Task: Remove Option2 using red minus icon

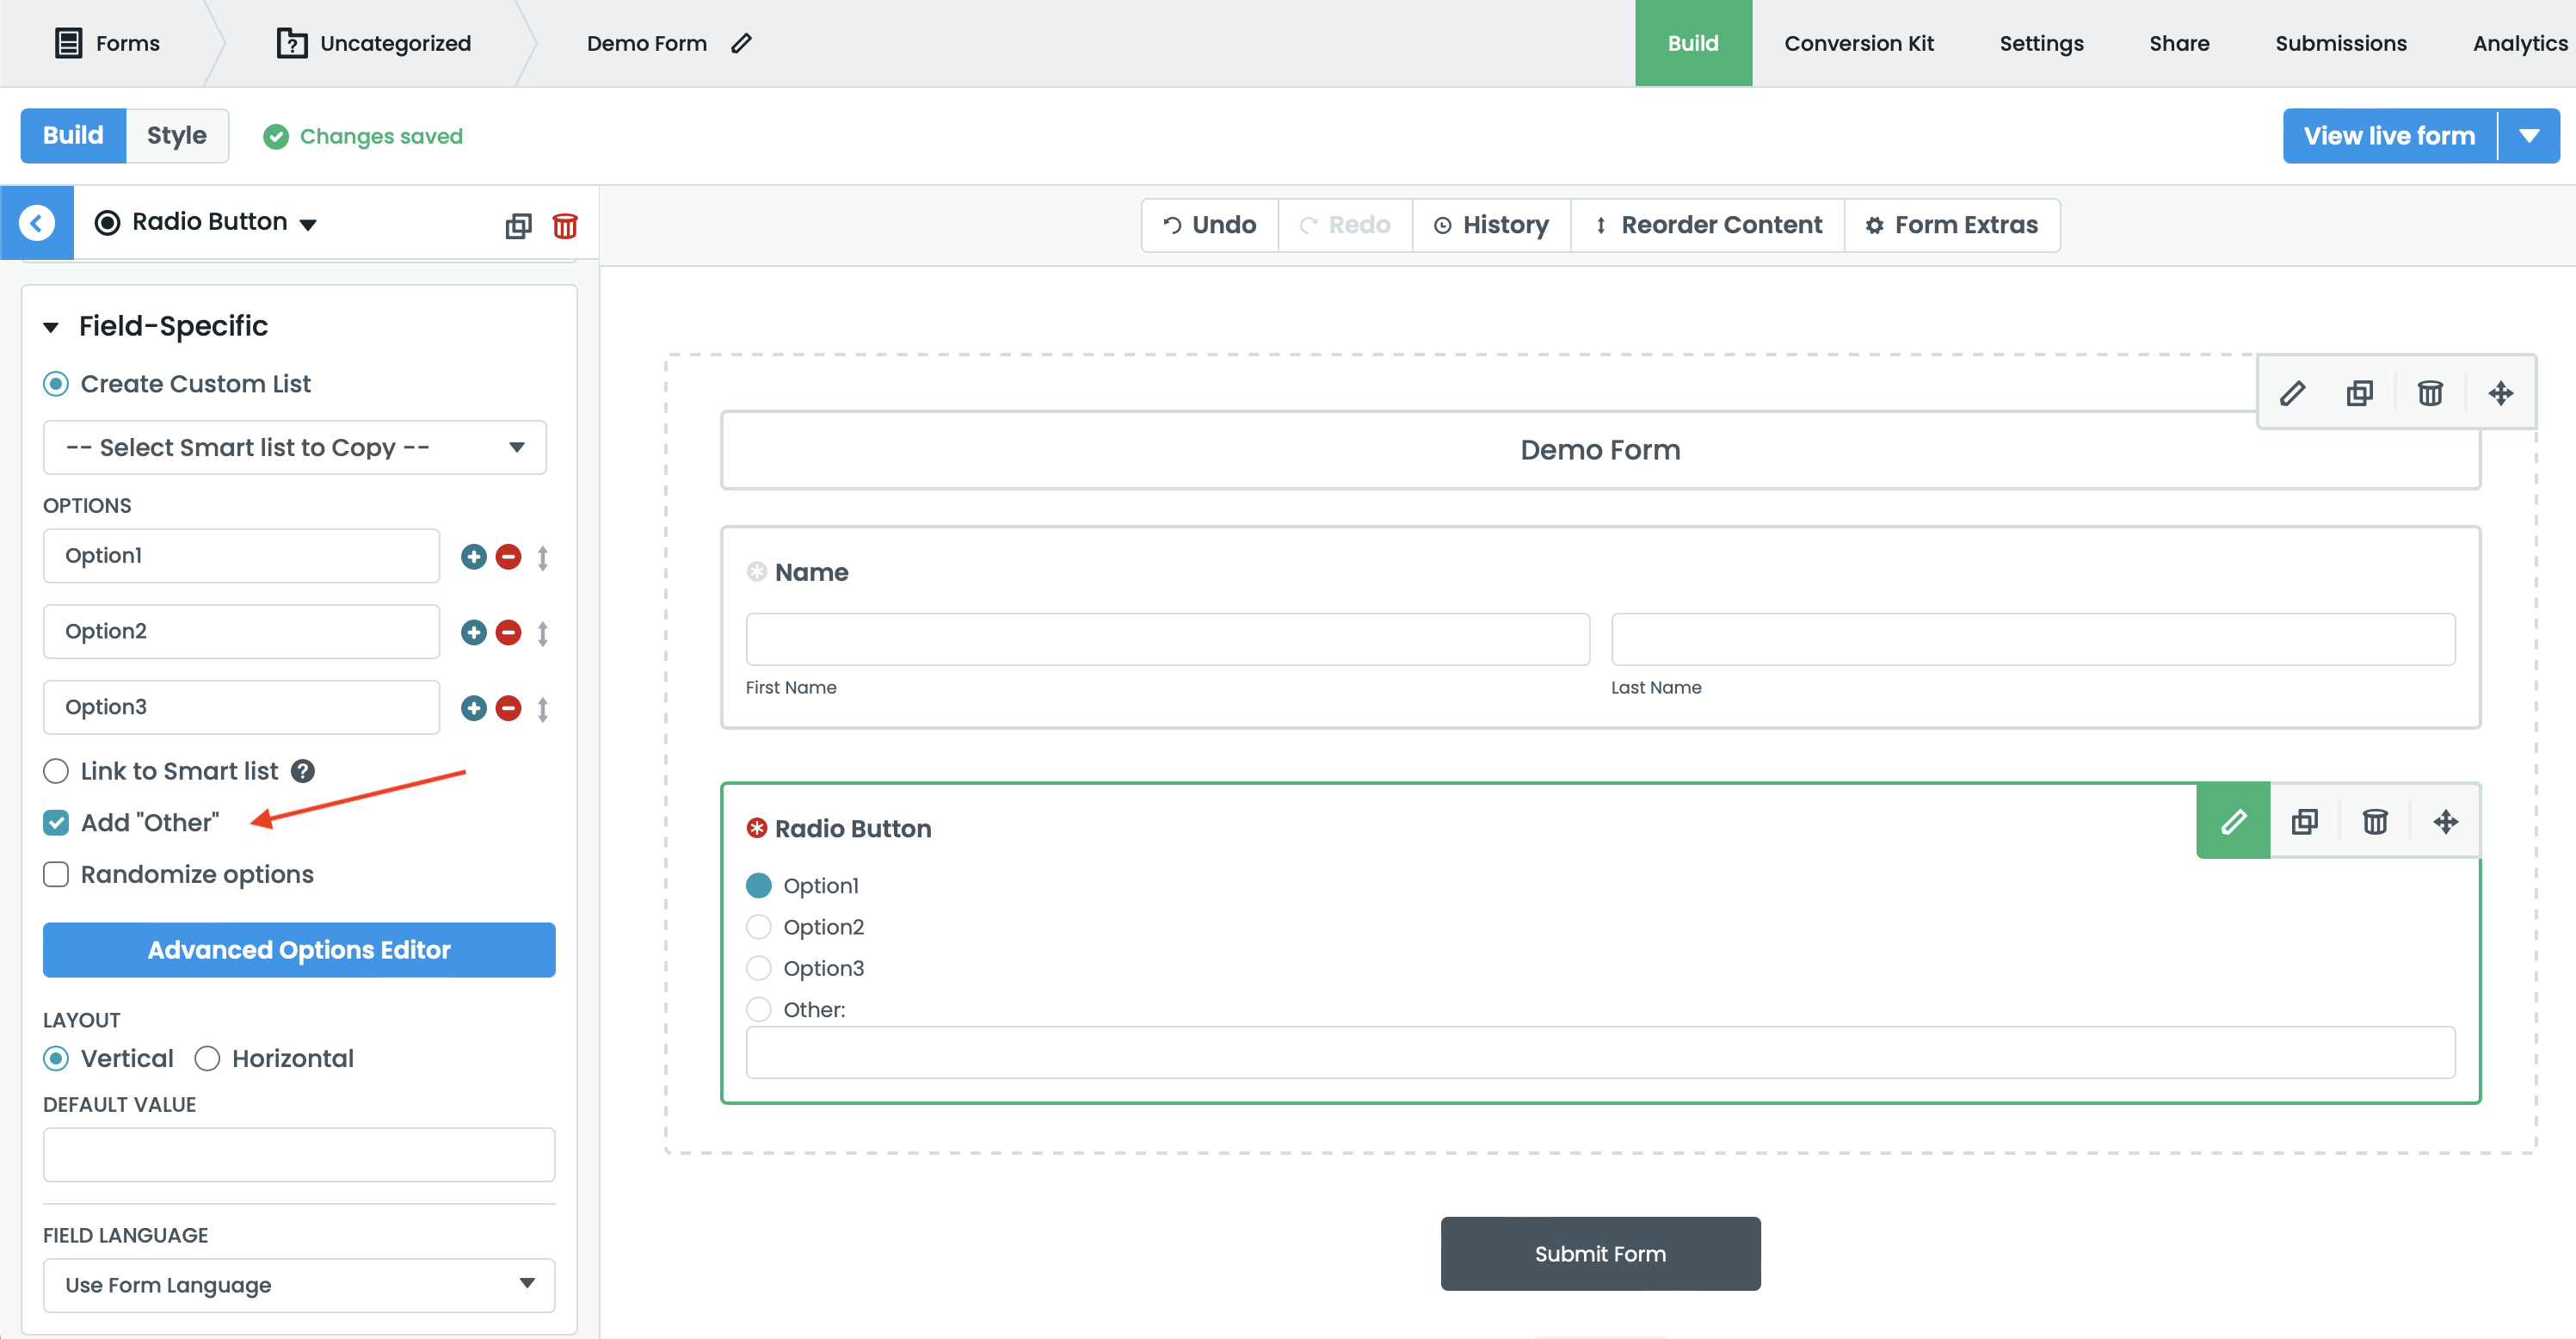Action: click(508, 632)
